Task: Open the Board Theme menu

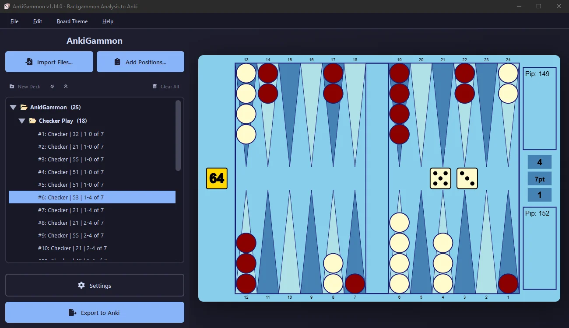Action: pos(72,21)
